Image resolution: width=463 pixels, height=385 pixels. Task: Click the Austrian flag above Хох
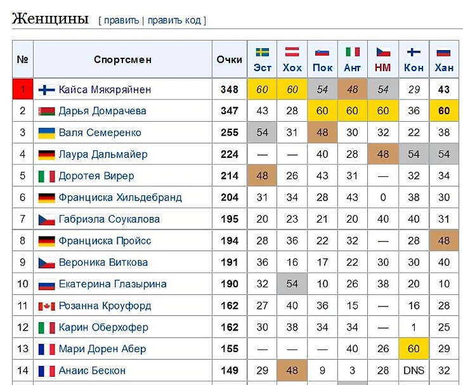[x=292, y=52]
